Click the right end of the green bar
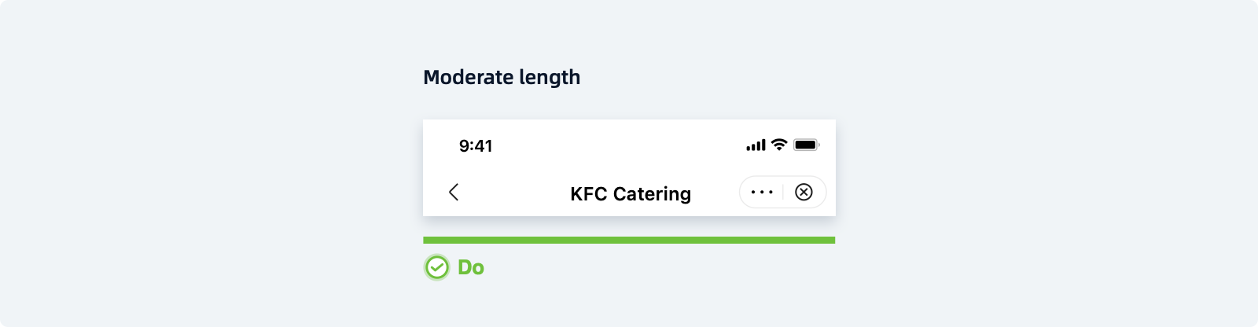1258x327 pixels. 831,241
